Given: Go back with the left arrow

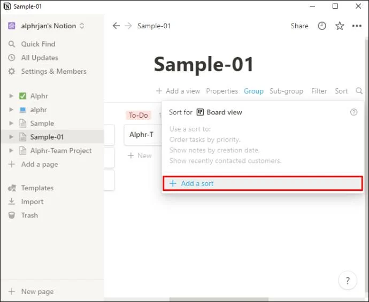Looking at the screenshot, I should pos(116,26).
